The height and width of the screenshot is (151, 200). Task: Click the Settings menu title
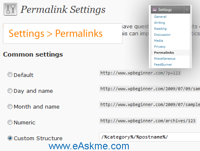tap(165, 10)
